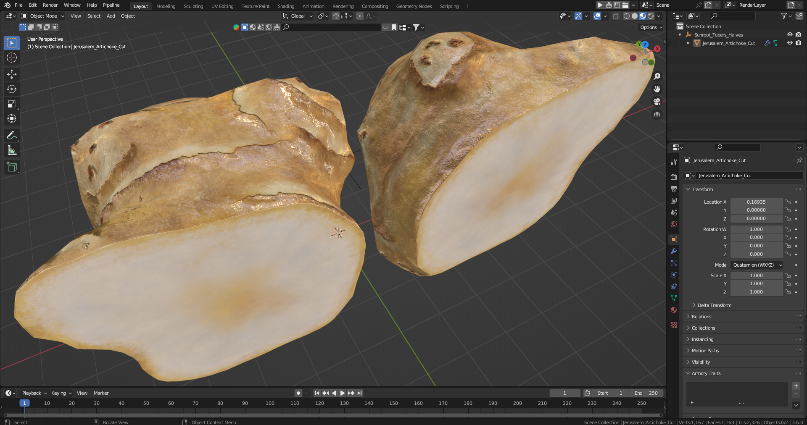807x425 pixels.
Task: Open the Object Constraints properties tab
Action: coord(674,286)
